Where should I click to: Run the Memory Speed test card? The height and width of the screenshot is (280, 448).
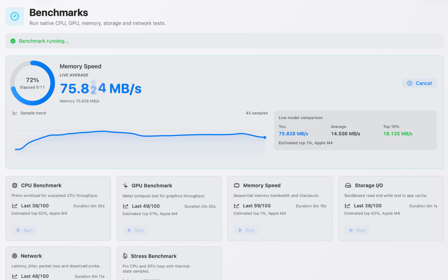click(x=246, y=230)
